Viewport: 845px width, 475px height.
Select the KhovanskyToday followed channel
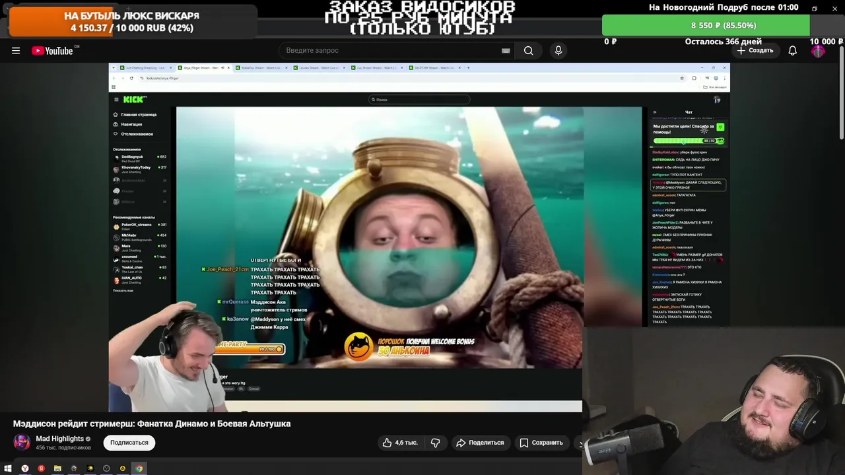pos(140,169)
